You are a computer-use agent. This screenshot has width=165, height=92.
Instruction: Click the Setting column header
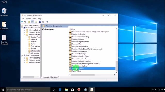(72, 29)
